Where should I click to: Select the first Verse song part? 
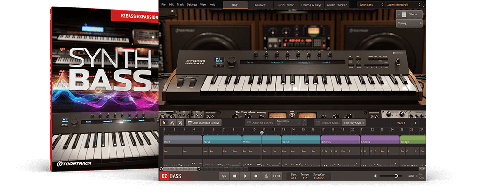222,139
